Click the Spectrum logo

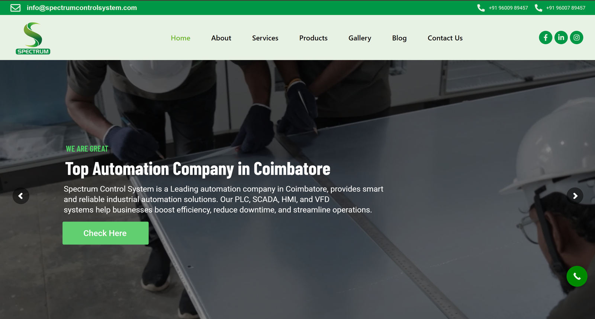(33, 38)
